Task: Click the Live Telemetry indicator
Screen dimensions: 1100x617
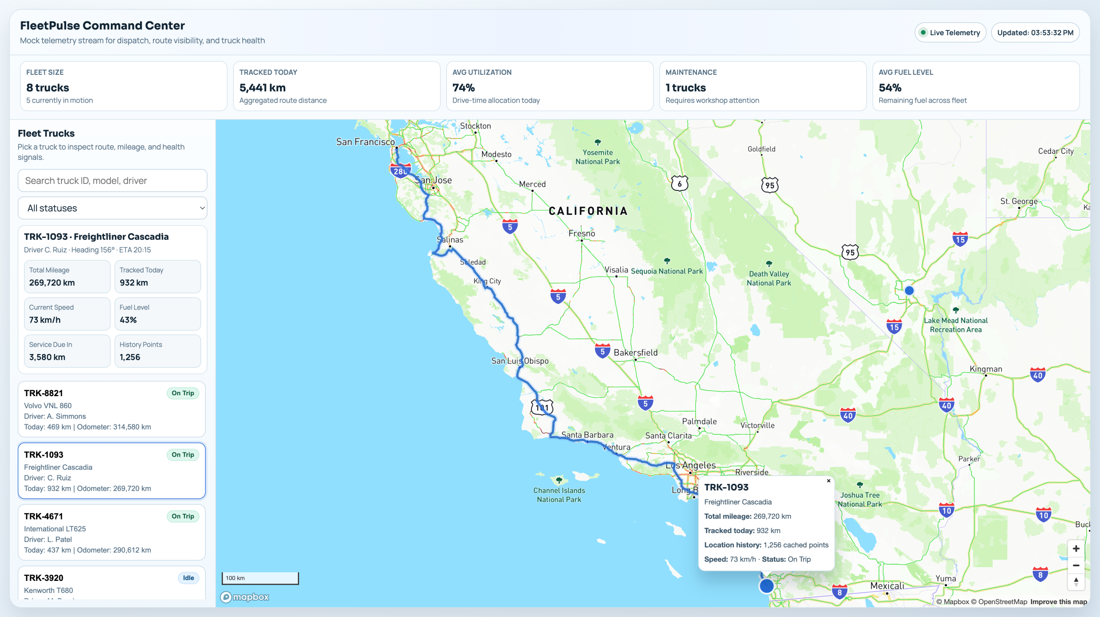Action: tap(950, 33)
